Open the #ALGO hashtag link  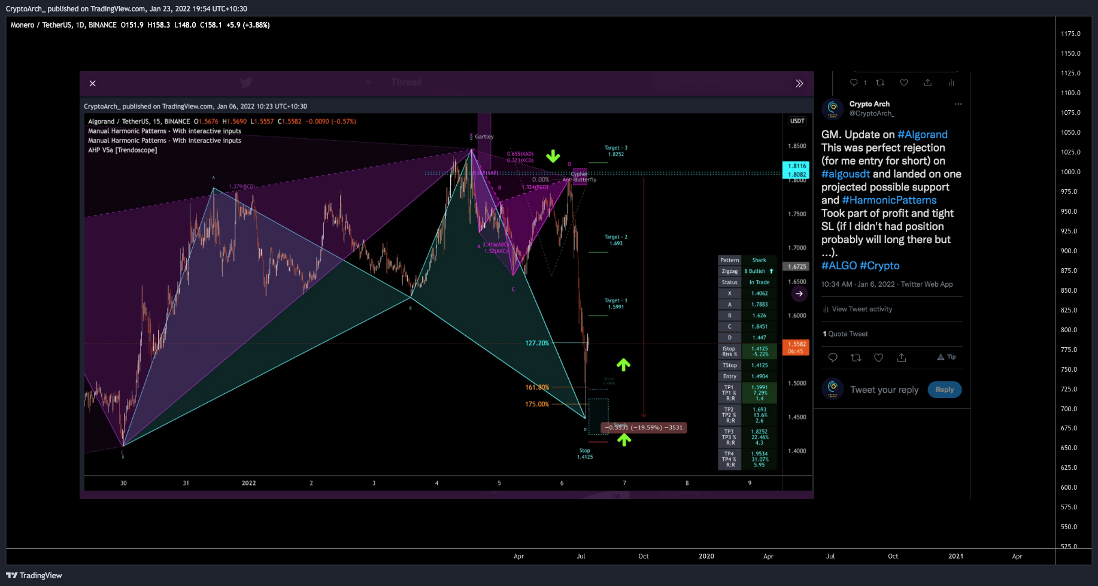839,266
